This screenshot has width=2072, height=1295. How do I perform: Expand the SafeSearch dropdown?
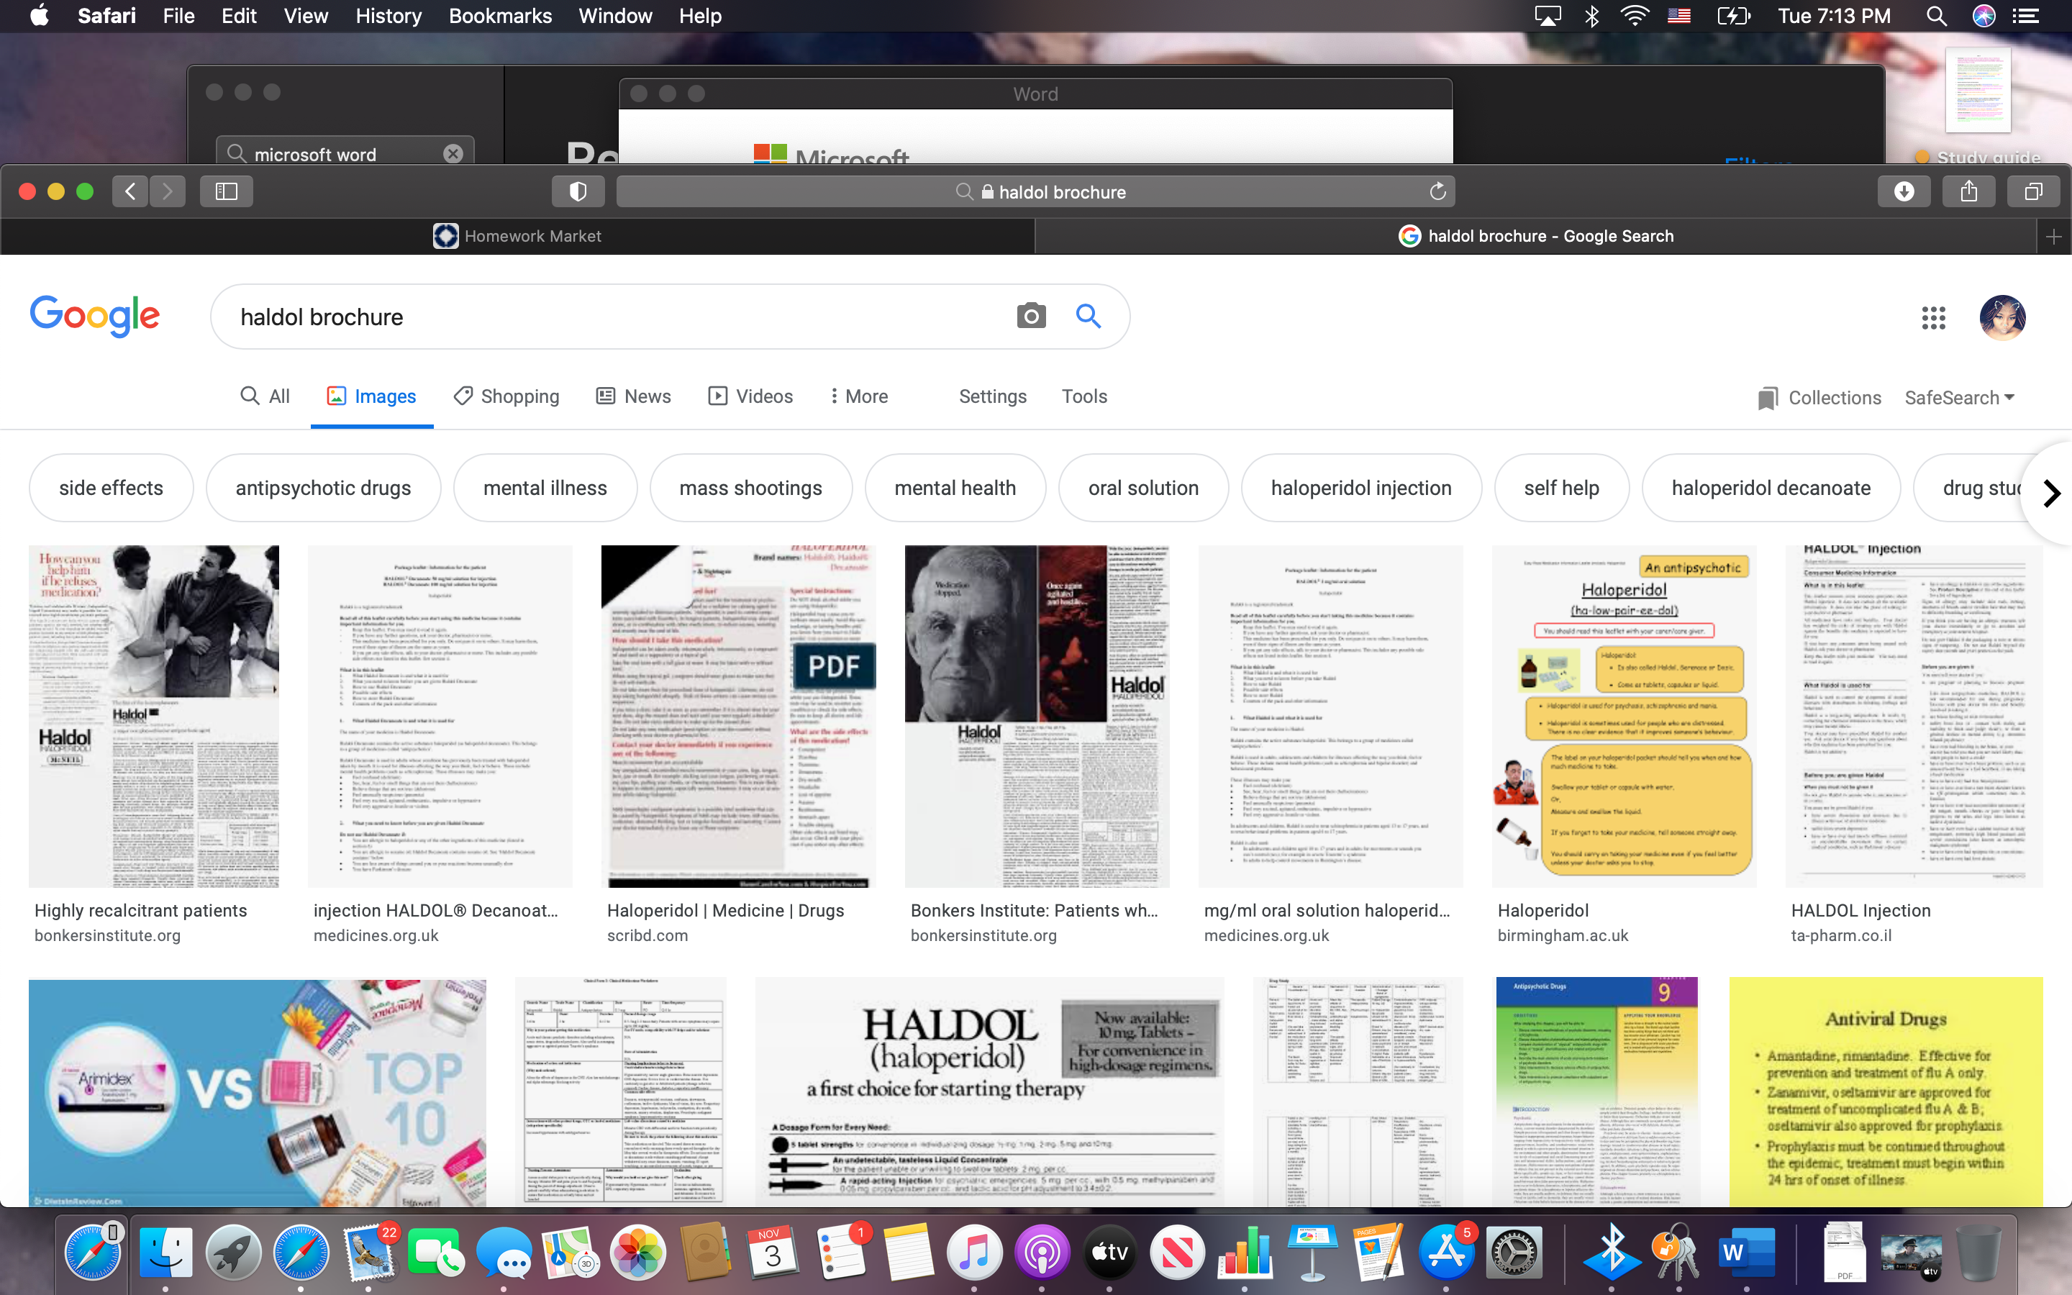click(x=1960, y=397)
